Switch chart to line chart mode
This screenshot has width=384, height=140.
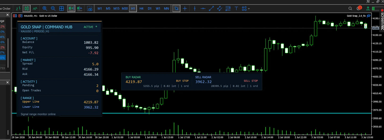point(35,9)
